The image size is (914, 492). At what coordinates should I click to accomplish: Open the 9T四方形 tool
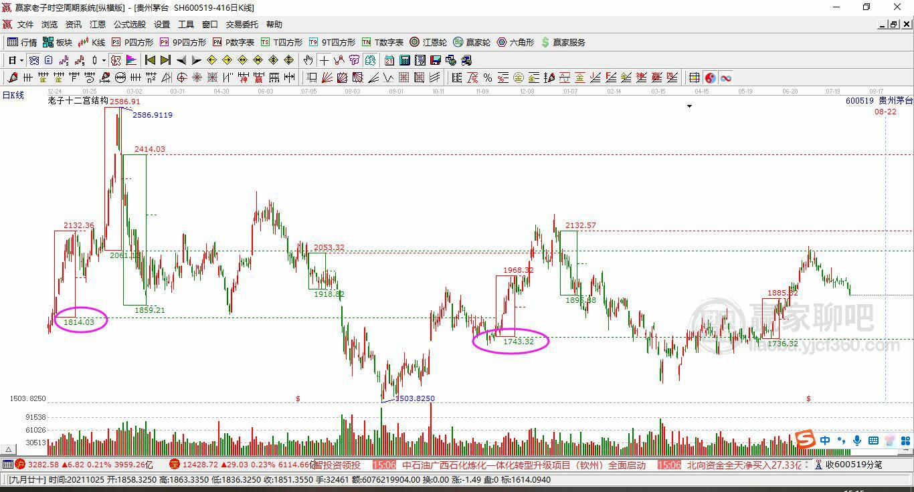[x=332, y=42]
